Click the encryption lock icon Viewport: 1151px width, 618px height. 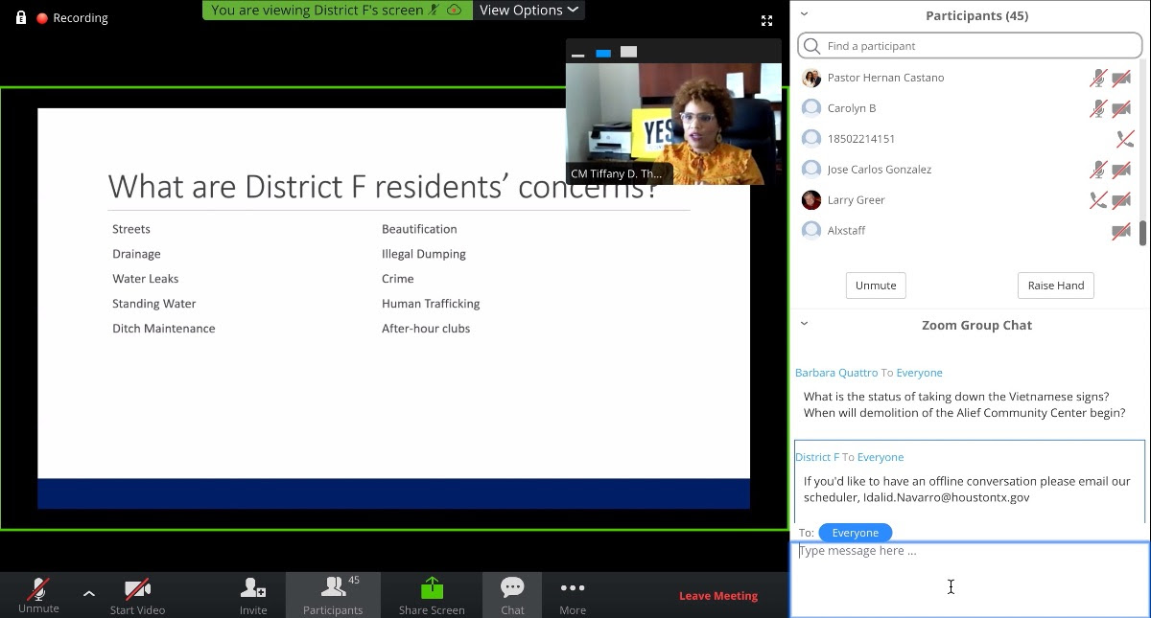[21, 17]
